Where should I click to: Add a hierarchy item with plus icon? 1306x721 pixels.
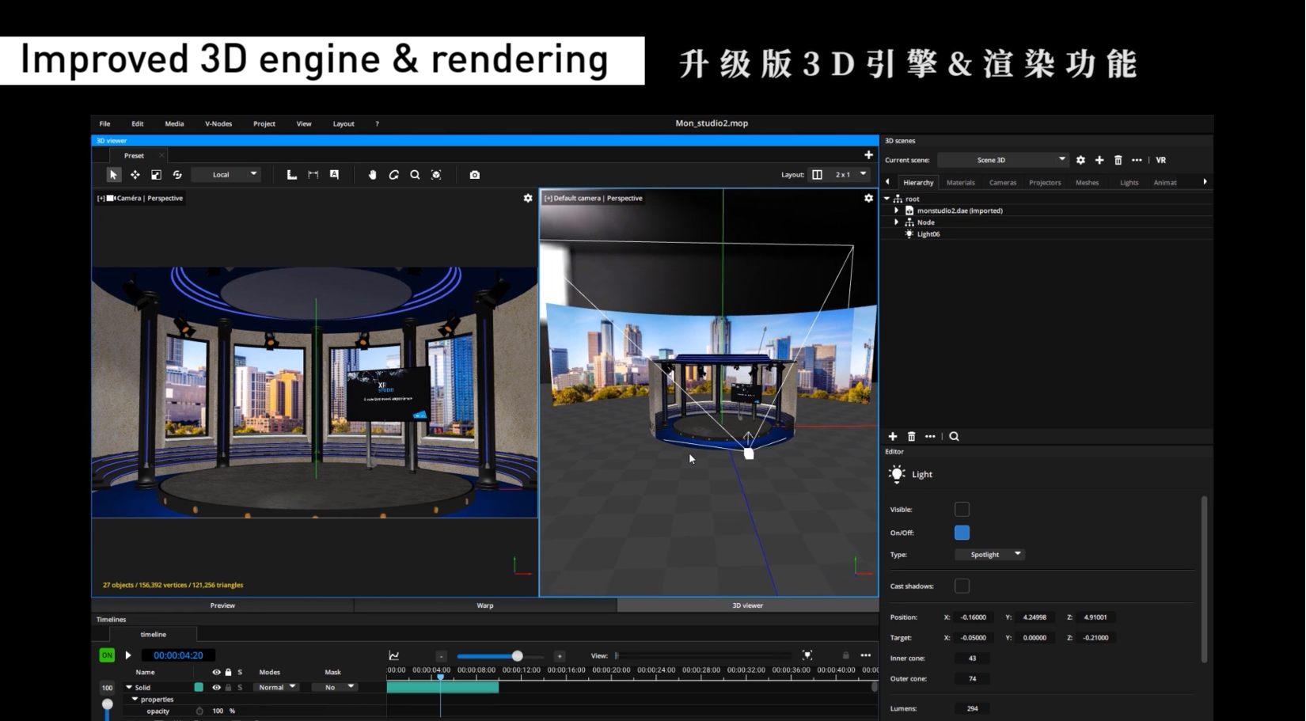coord(893,437)
